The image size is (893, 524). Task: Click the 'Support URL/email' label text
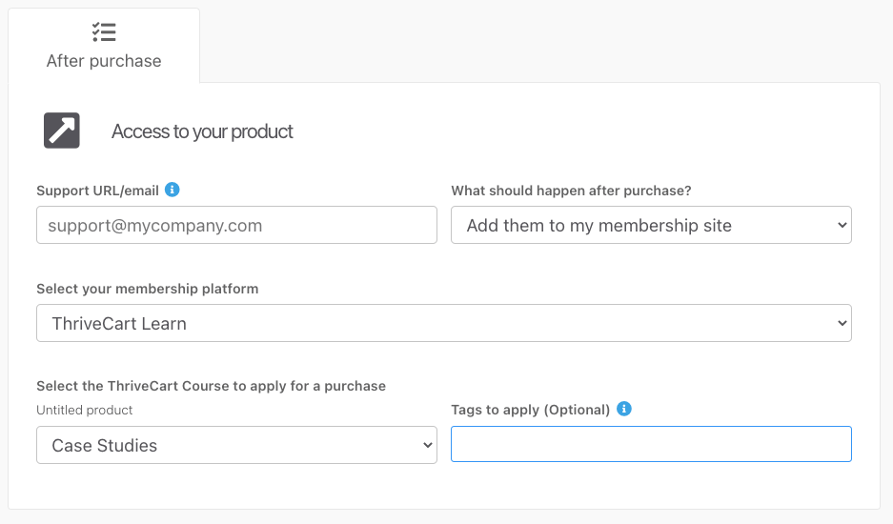(97, 191)
